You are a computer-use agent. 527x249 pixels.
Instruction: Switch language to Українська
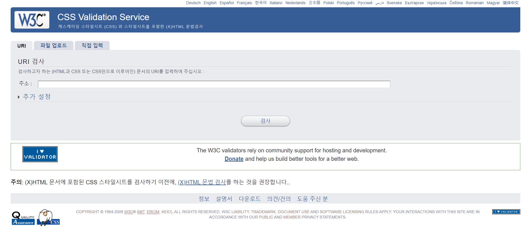(437, 3)
